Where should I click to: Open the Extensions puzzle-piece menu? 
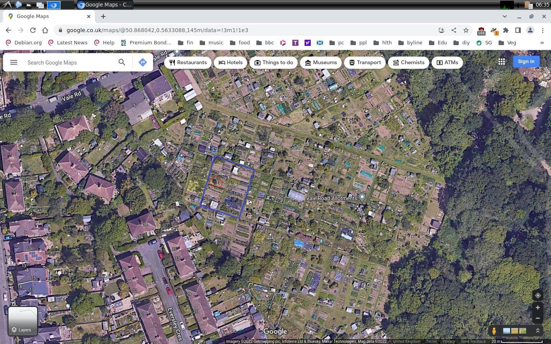tap(506, 30)
